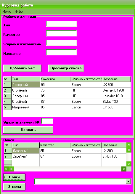Select row header 3 in upper table
Viewport: 135px width, 194px height.
click(7, 96)
